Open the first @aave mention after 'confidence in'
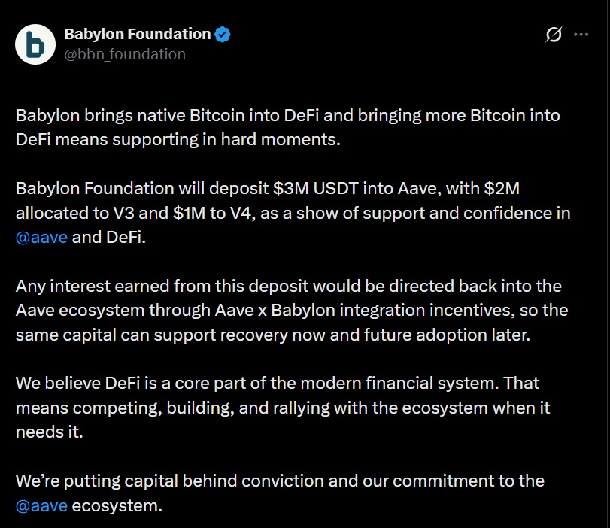Screen dimensions: 610x528 tap(41, 237)
